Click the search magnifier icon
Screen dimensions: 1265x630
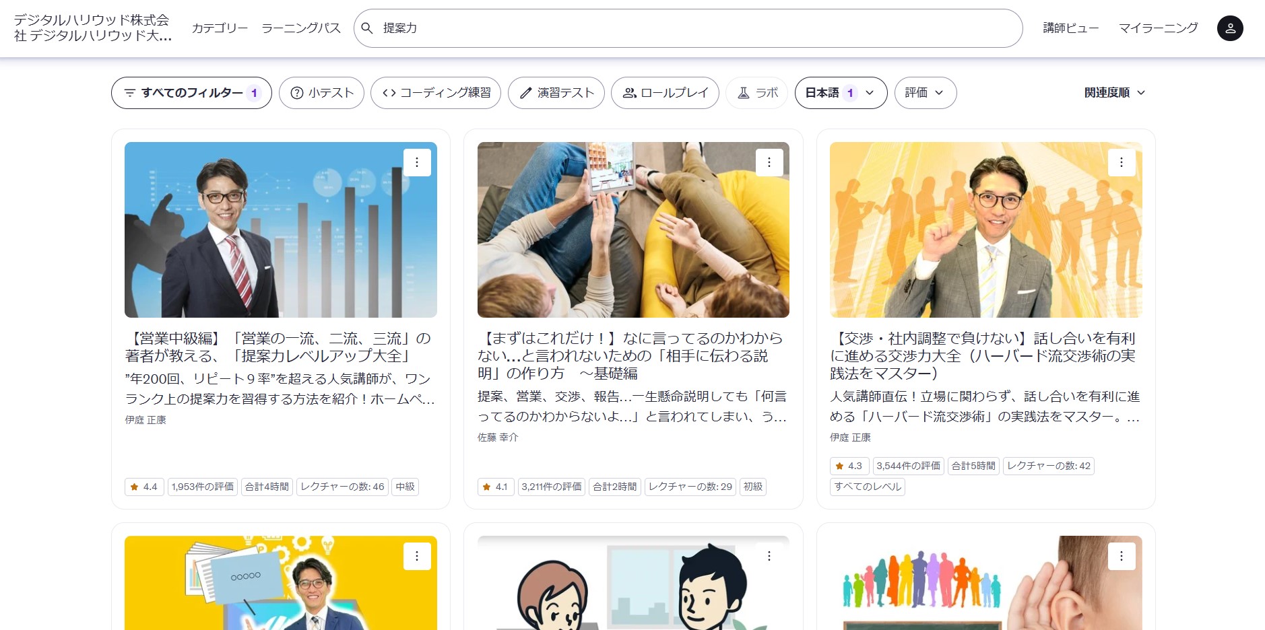tap(367, 28)
